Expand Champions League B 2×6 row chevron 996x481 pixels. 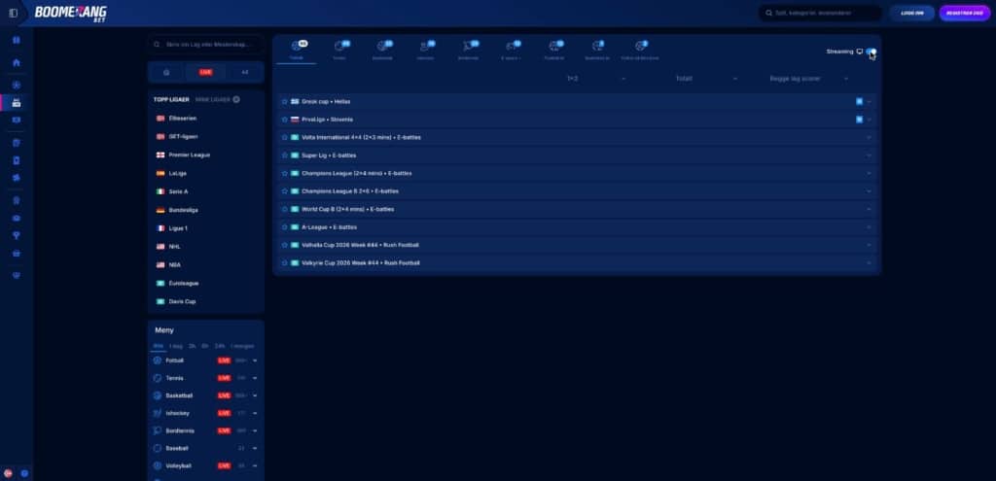click(x=869, y=191)
